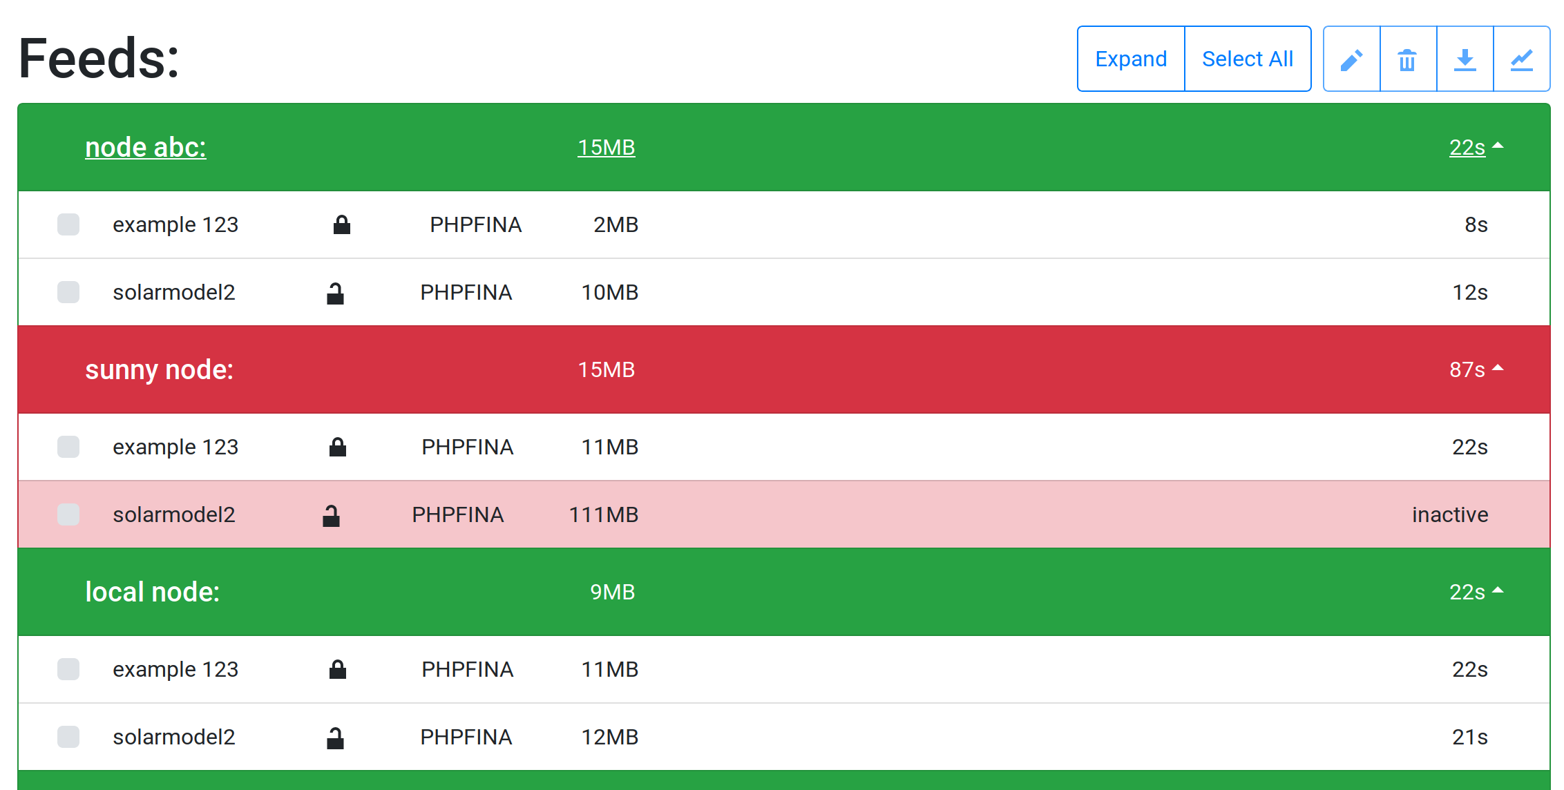
Task: Open the node abc header link
Action: pyautogui.click(x=146, y=147)
